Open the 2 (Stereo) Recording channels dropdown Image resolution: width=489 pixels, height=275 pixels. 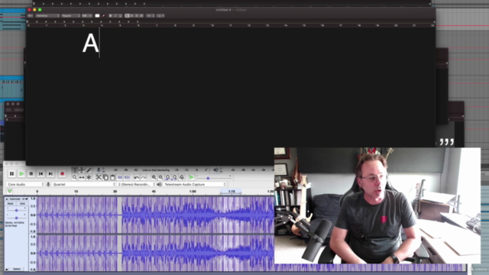136,184
